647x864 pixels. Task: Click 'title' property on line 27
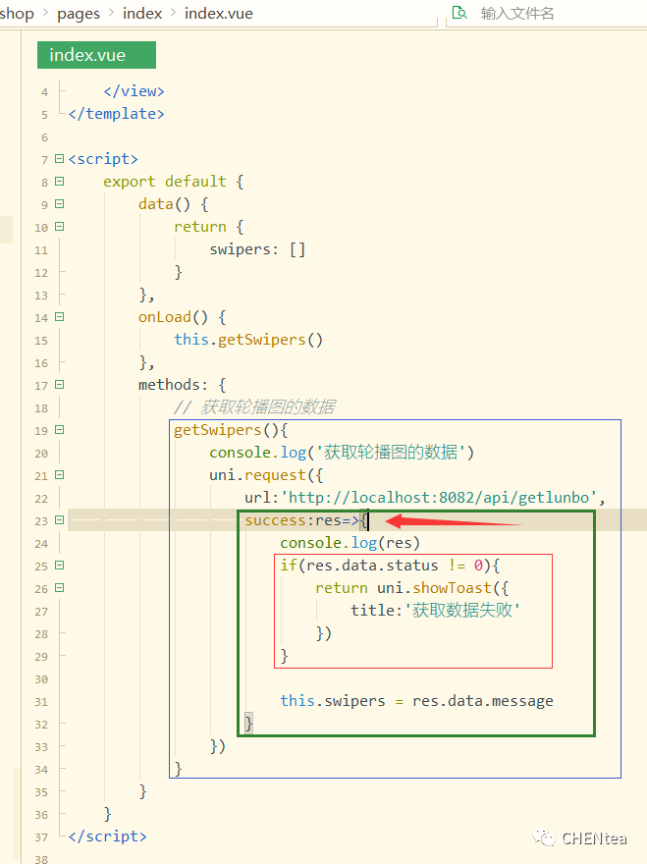372,611
